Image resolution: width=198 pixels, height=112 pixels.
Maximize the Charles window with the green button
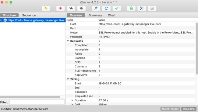click(11, 2)
